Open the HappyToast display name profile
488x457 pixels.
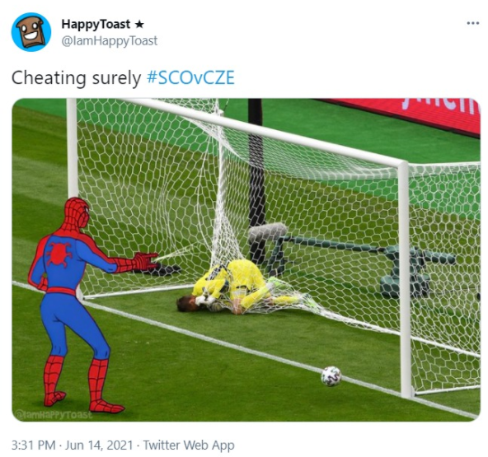96,24
